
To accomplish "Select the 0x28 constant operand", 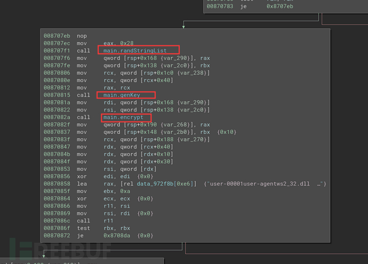I will tap(127, 43).
